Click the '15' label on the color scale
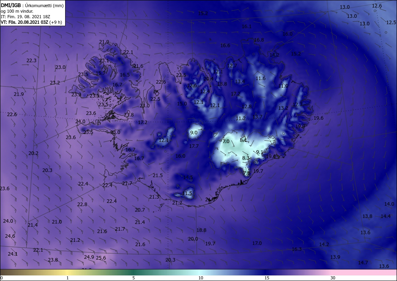Screen dimensions: 397x281 click(267, 278)
